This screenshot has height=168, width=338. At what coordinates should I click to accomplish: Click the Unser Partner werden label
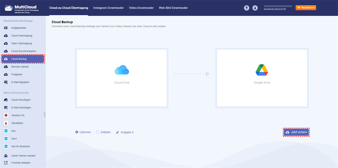(x=23, y=156)
